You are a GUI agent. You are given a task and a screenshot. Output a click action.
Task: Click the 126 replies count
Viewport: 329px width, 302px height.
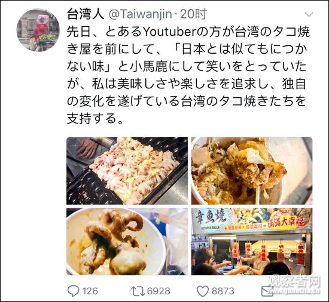90,291
